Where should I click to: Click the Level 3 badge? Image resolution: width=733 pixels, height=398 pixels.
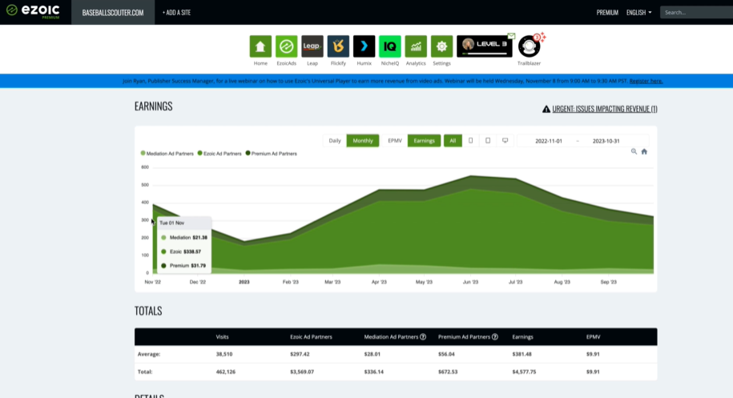click(x=485, y=46)
